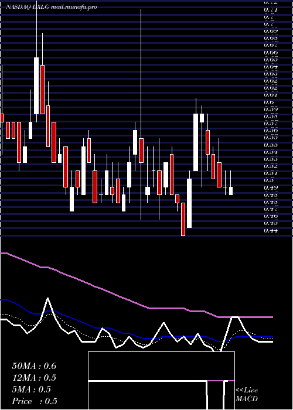293x410 pixels.
Task: Select the '5MA : 0.5' legend value
Action: 31,389
